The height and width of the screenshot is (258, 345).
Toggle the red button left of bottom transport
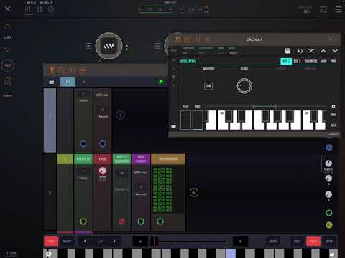pos(51,242)
